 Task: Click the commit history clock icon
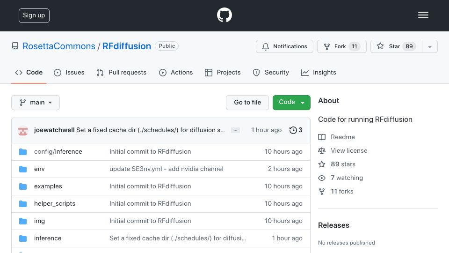293,130
